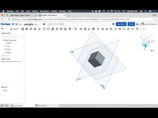The width and height of the screenshot is (158, 118).
Task: Open the pattern tool dropdown arrow
Action: pos(73,29)
